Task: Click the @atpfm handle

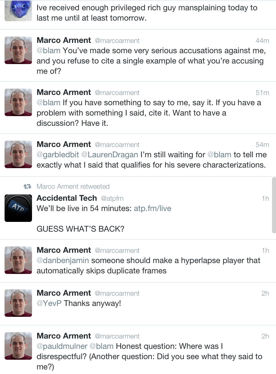Action: tap(112, 198)
